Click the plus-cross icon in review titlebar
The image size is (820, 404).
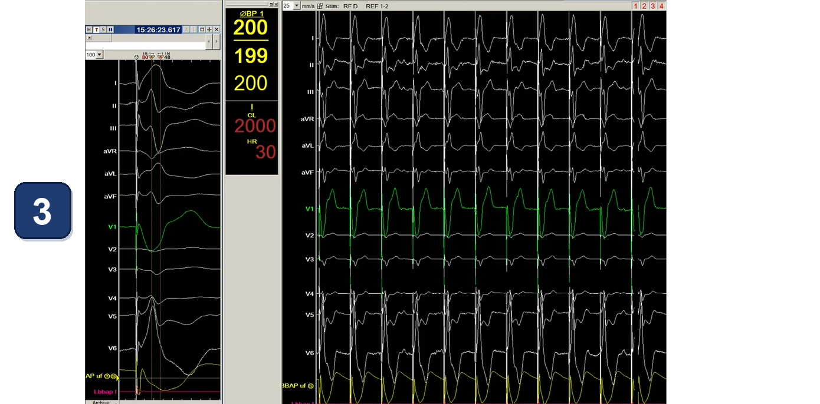point(209,29)
